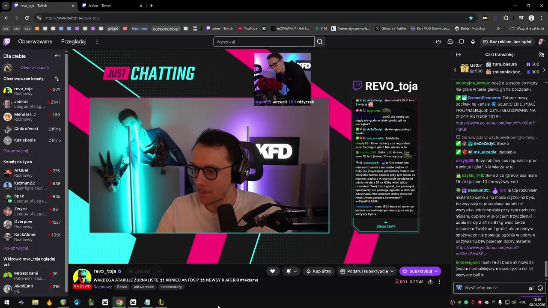Open Kezman22 channel in sidebar
548x308 pixels.
click(x=33, y=186)
